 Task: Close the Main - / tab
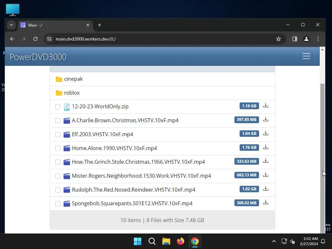pos(88,25)
